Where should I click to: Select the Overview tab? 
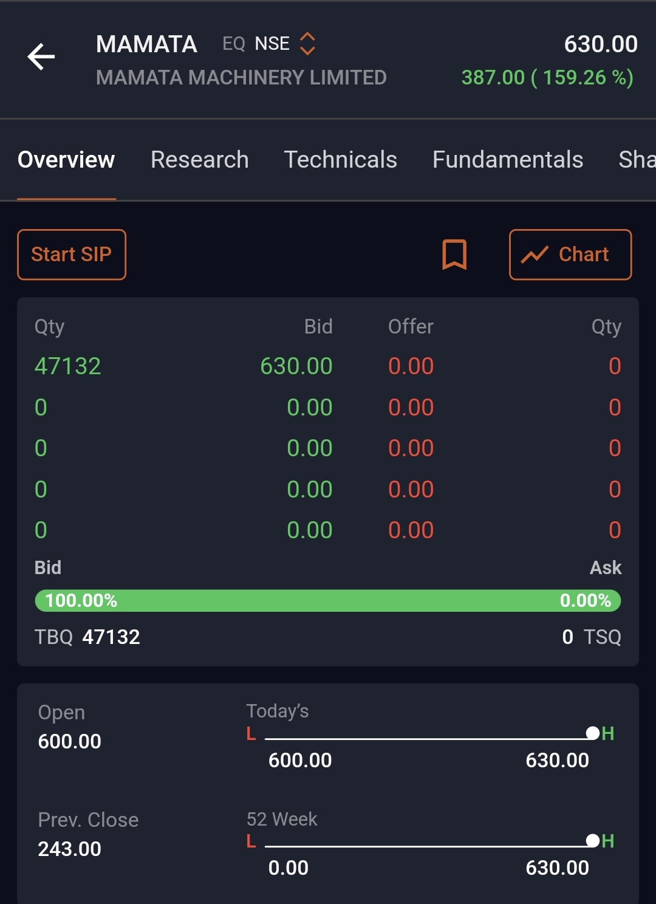coord(66,160)
